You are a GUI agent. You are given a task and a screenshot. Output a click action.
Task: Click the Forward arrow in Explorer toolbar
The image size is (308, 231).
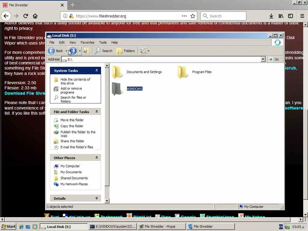tap(73, 51)
